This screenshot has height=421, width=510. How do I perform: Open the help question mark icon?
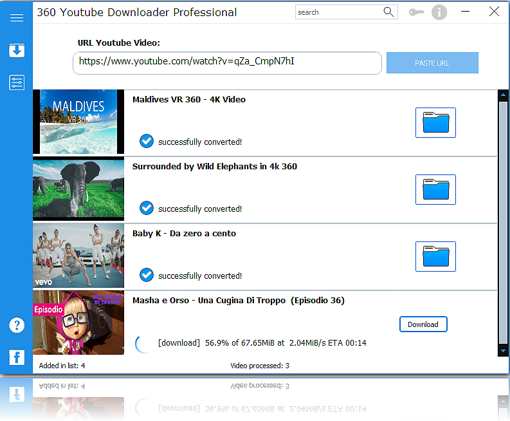pyautogui.click(x=17, y=325)
